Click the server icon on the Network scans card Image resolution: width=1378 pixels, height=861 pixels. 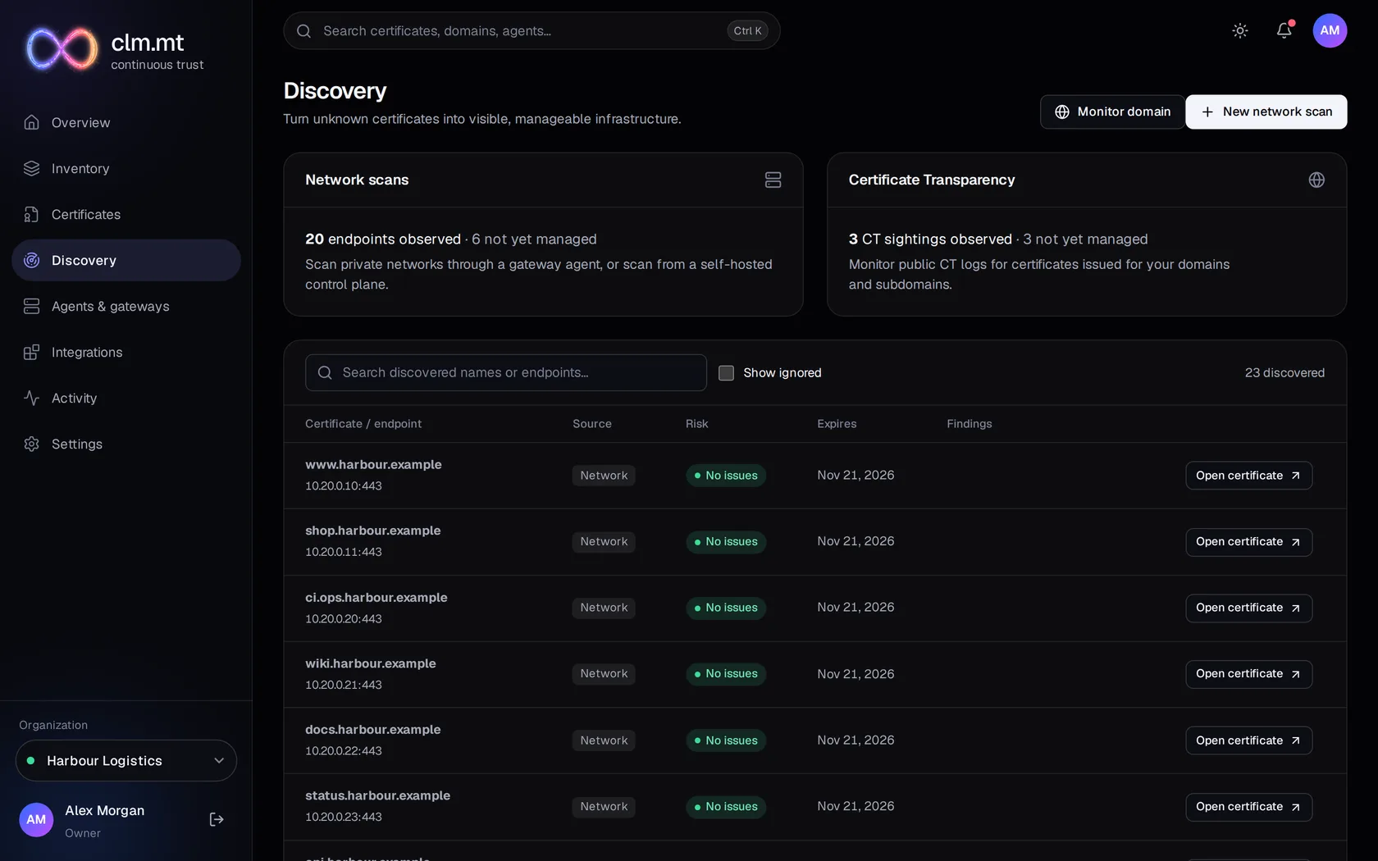point(773,180)
